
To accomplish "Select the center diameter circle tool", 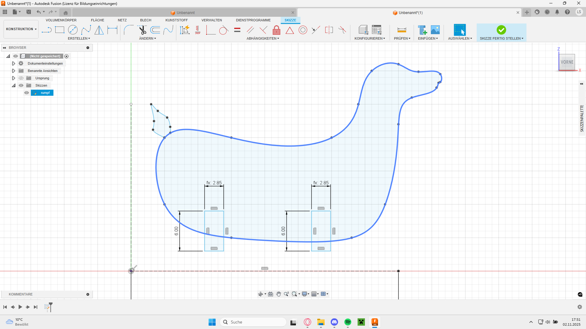I will 73,30.
